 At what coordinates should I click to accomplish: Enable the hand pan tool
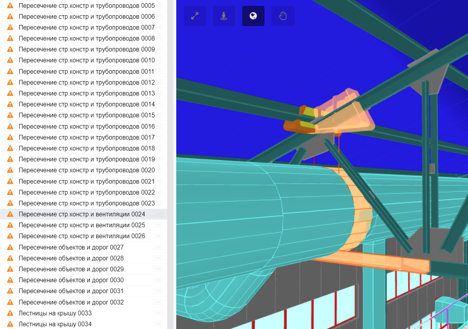coord(283,16)
